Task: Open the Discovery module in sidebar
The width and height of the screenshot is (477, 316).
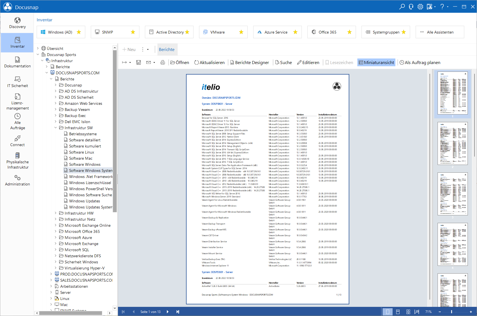Action: point(17,23)
